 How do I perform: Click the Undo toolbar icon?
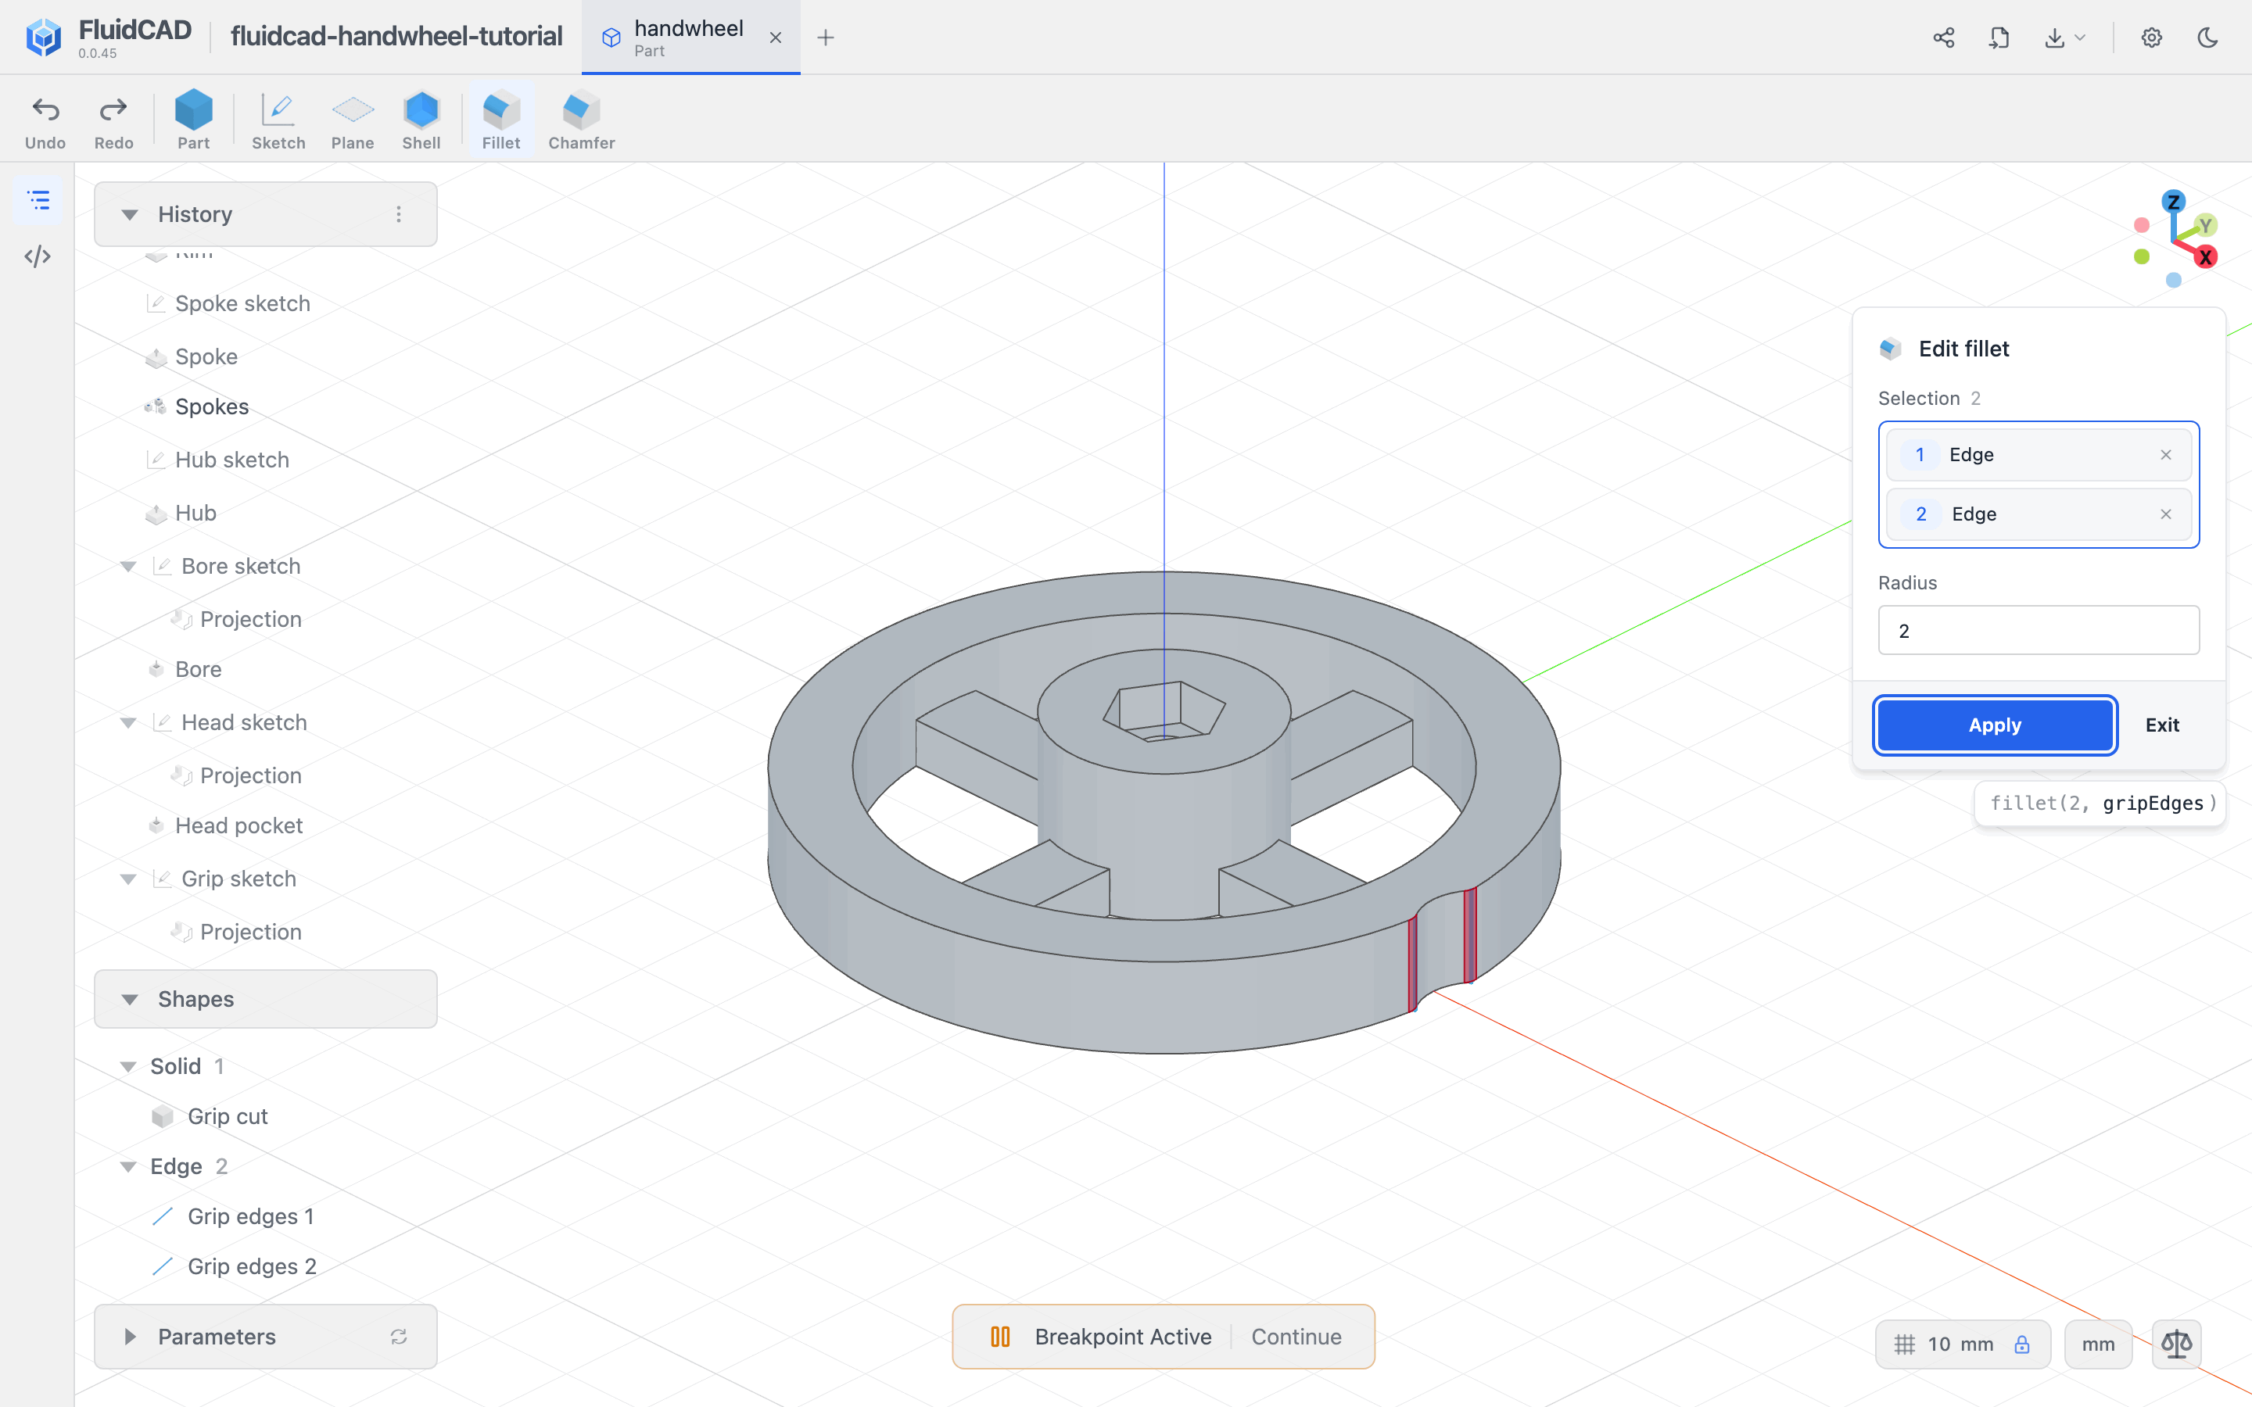tap(45, 121)
